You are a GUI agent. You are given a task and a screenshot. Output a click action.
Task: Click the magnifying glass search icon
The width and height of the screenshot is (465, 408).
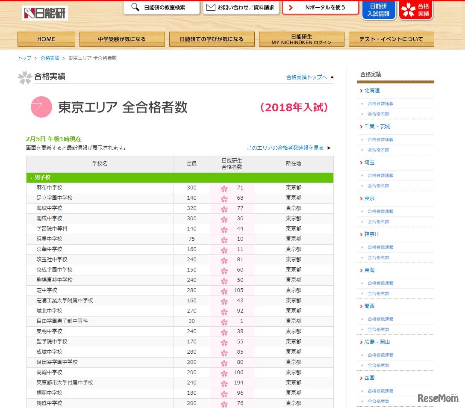click(135, 7)
